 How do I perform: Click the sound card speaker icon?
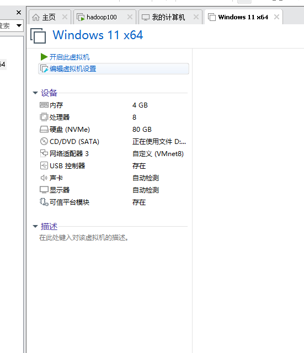[x=44, y=178]
